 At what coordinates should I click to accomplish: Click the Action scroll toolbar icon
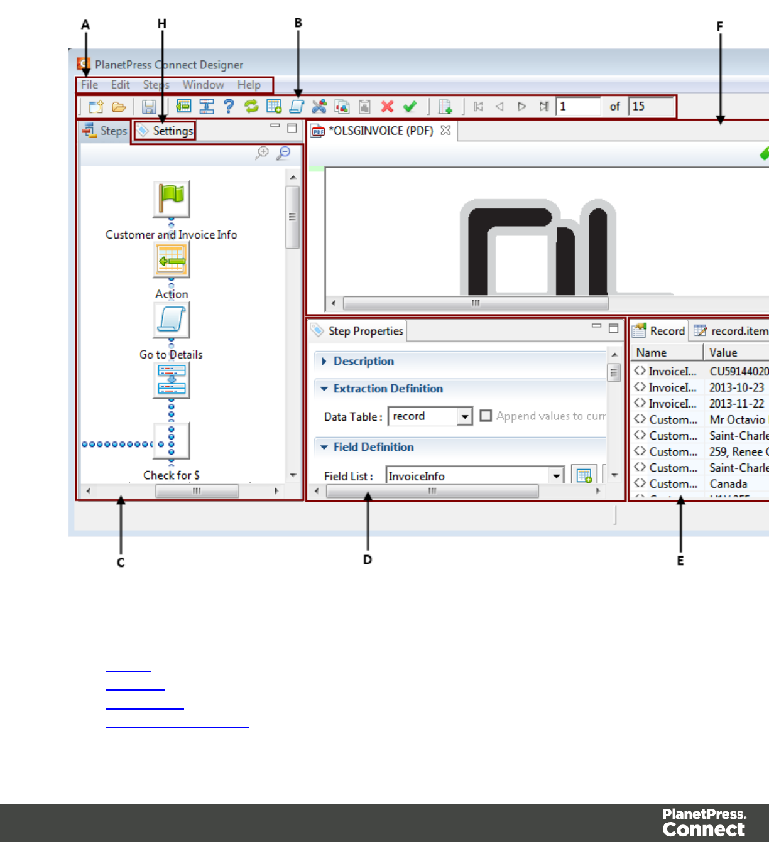point(297,106)
